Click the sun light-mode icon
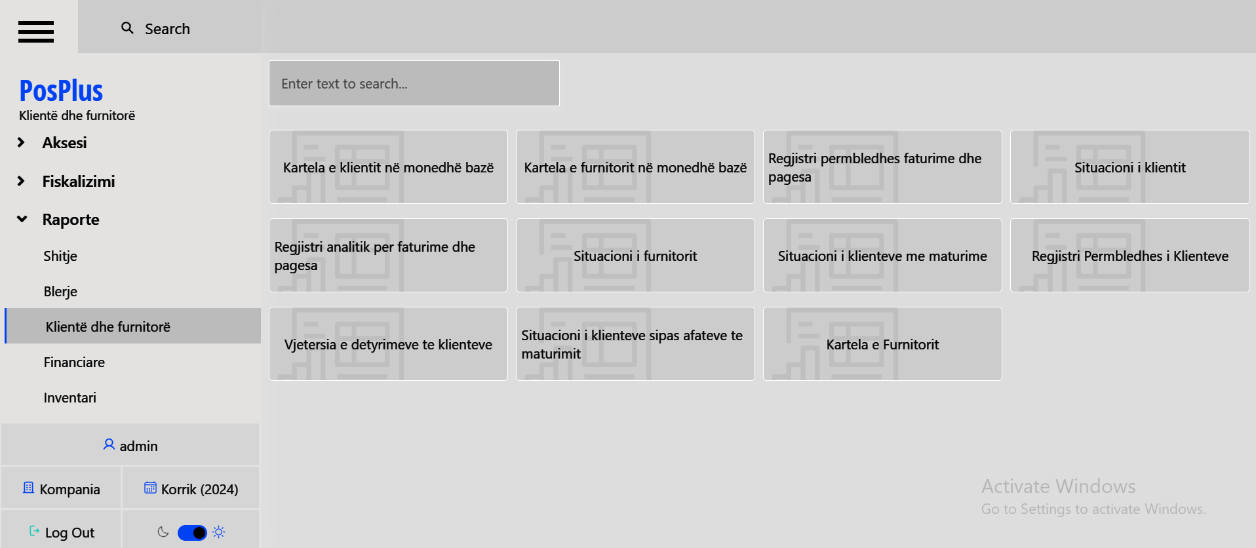The height and width of the screenshot is (548, 1256). pos(219,532)
